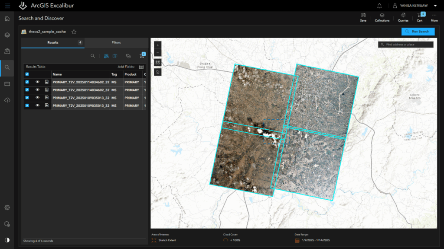Toggle visibility of the last result row
Image resolution: width=444 pixels, height=249 pixels.
click(x=38, y=105)
